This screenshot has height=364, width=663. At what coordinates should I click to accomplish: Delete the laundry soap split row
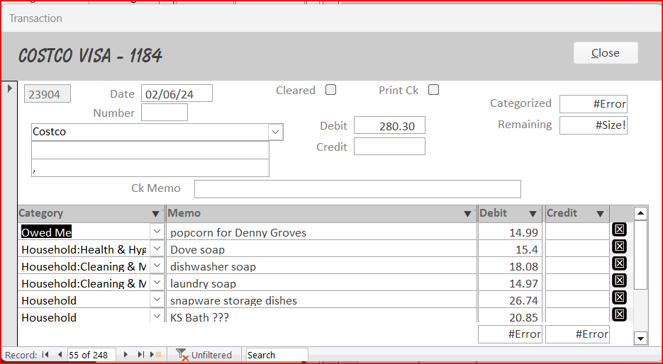(620, 280)
